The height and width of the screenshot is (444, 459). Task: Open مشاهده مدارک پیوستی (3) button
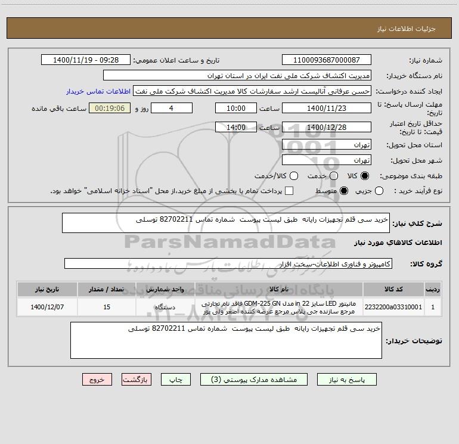click(x=254, y=380)
